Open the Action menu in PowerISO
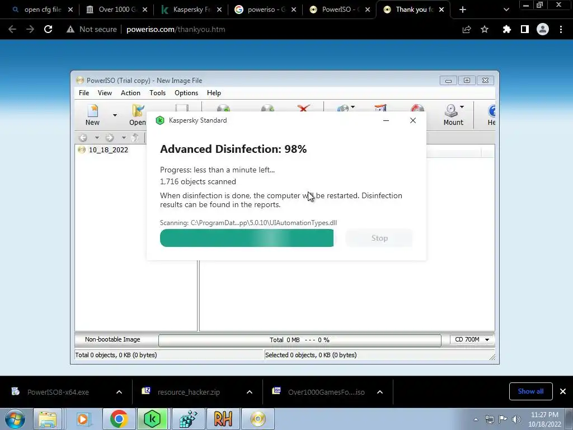 click(x=130, y=93)
